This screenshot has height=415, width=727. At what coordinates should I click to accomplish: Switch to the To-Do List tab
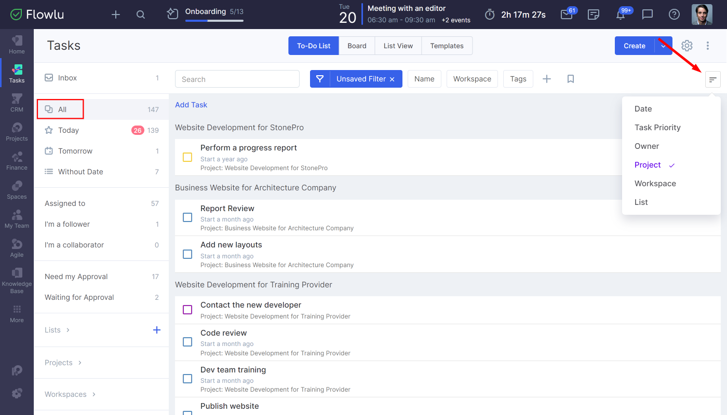coord(314,46)
